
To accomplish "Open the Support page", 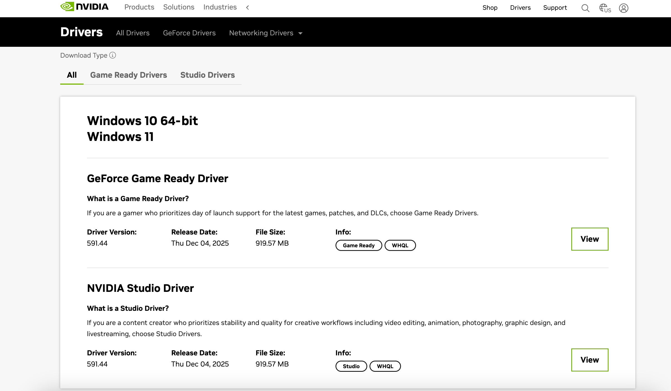I will [x=555, y=8].
